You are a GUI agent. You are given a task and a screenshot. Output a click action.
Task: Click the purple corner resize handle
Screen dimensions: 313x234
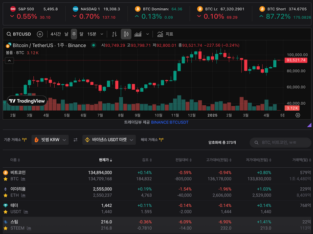(310, 125)
